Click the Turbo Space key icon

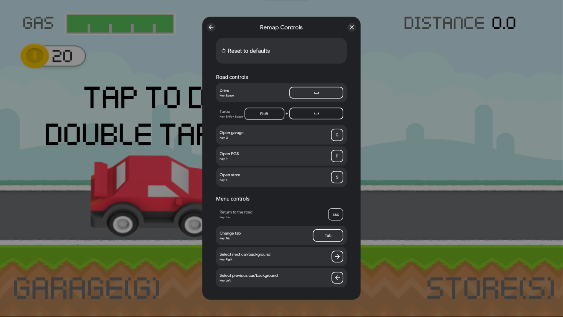coord(316,113)
